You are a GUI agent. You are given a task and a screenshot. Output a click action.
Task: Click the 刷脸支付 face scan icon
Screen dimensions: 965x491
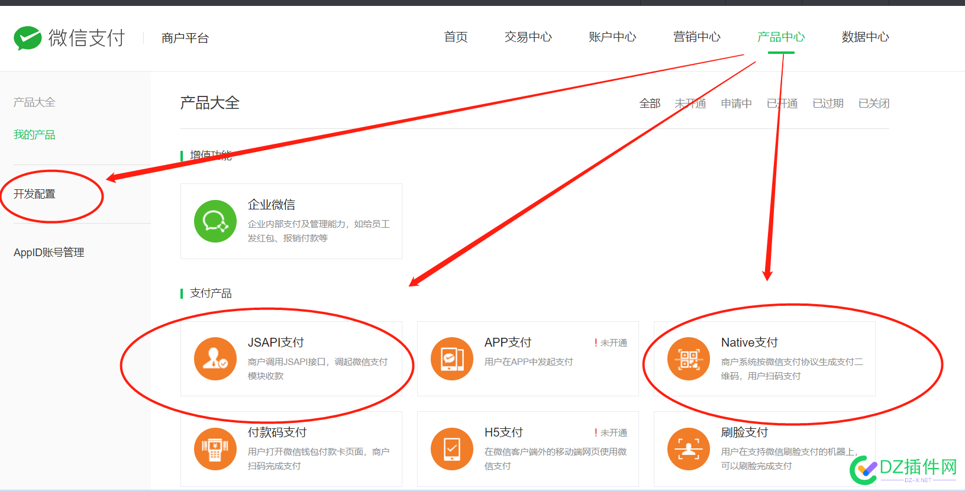(689, 449)
